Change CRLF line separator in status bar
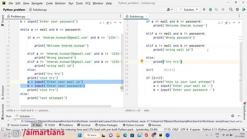The height and width of the screenshot is (139, 247). point(175,129)
